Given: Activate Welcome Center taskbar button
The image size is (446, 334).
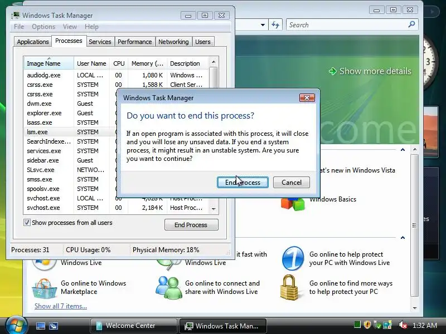Looking at the screenshot, I should [133, 326].
